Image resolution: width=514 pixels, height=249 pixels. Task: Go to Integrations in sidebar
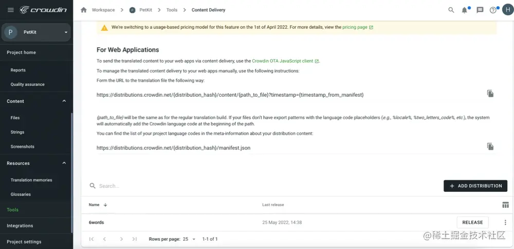[20, 226]
